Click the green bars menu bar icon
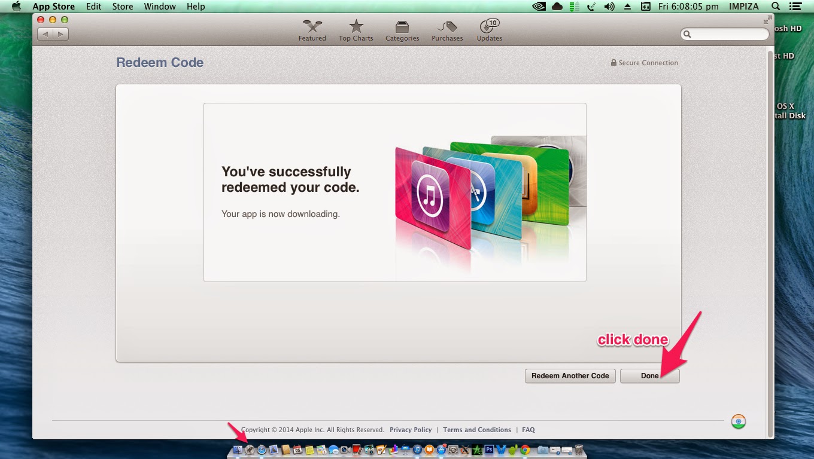This screenshot has width=814, height=459. (574, 7)
